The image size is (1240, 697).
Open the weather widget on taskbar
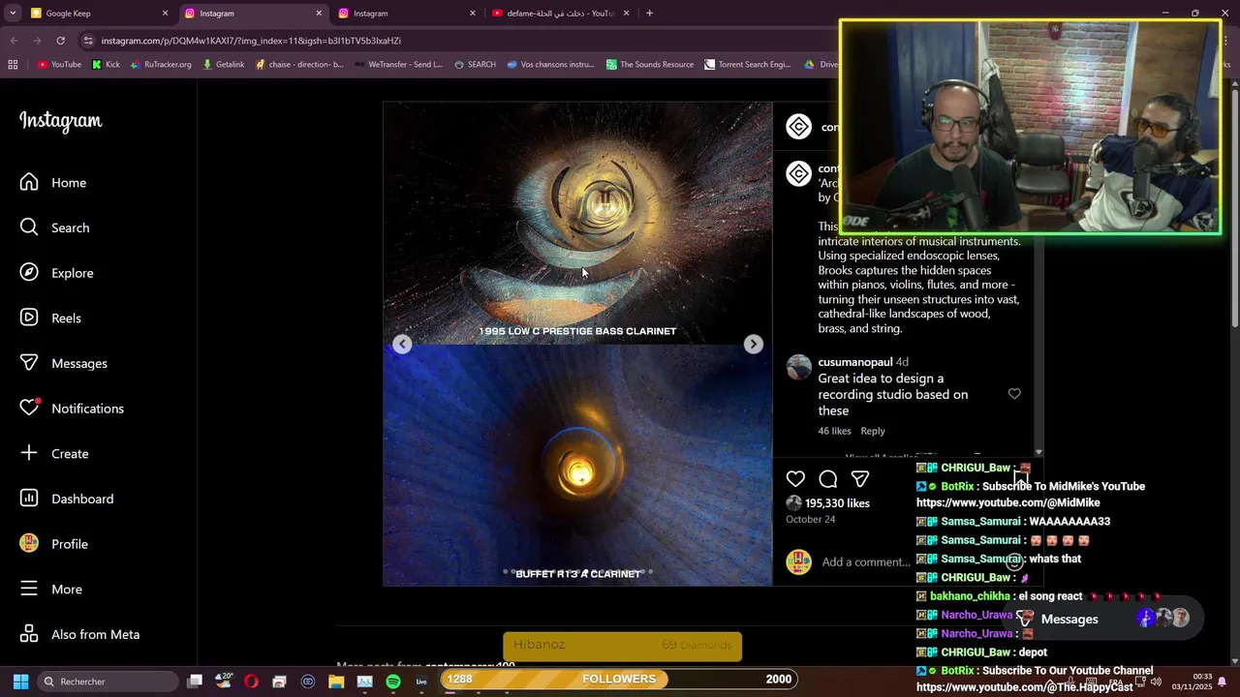223,682
